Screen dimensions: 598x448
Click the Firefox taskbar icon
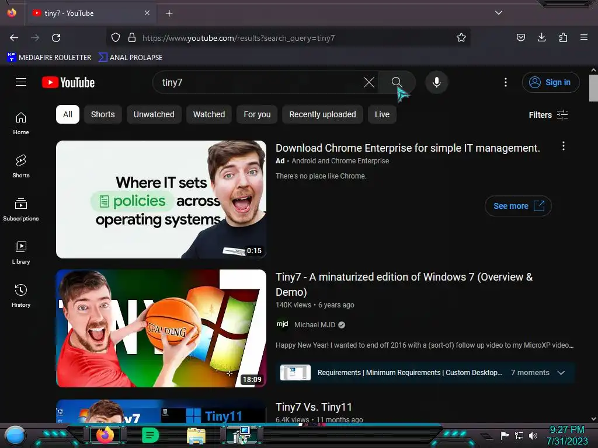point(105,435)
